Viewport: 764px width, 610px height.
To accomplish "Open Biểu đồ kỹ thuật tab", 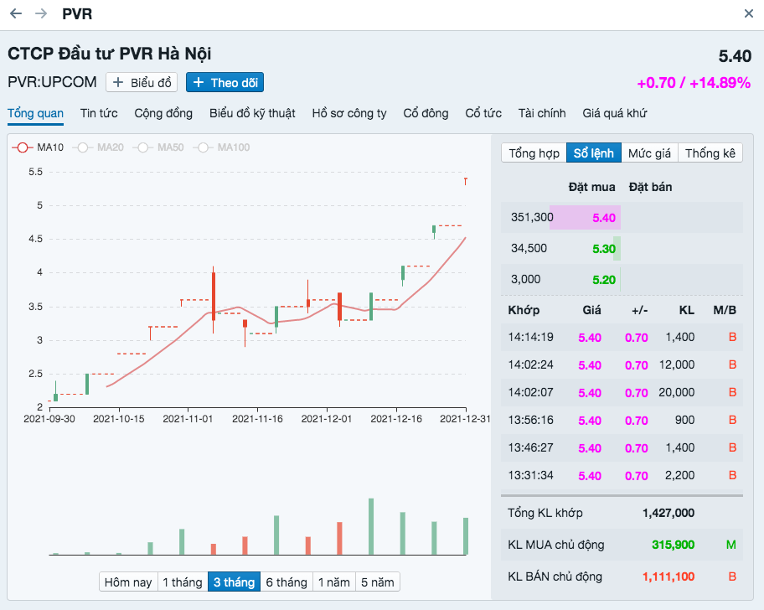I will pyautogui.click(x=252, y=113).
